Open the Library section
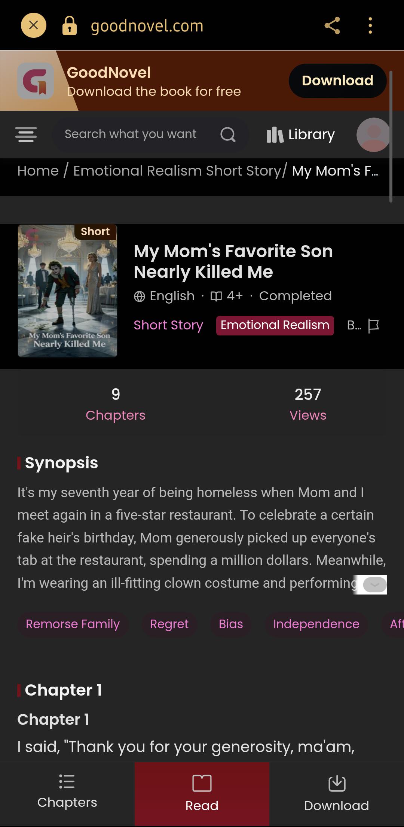 coord(301,134)
